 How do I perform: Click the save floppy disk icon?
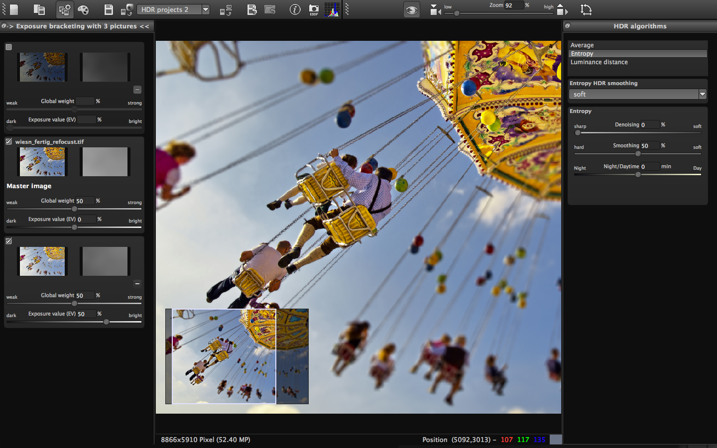(x=108, y=9)
